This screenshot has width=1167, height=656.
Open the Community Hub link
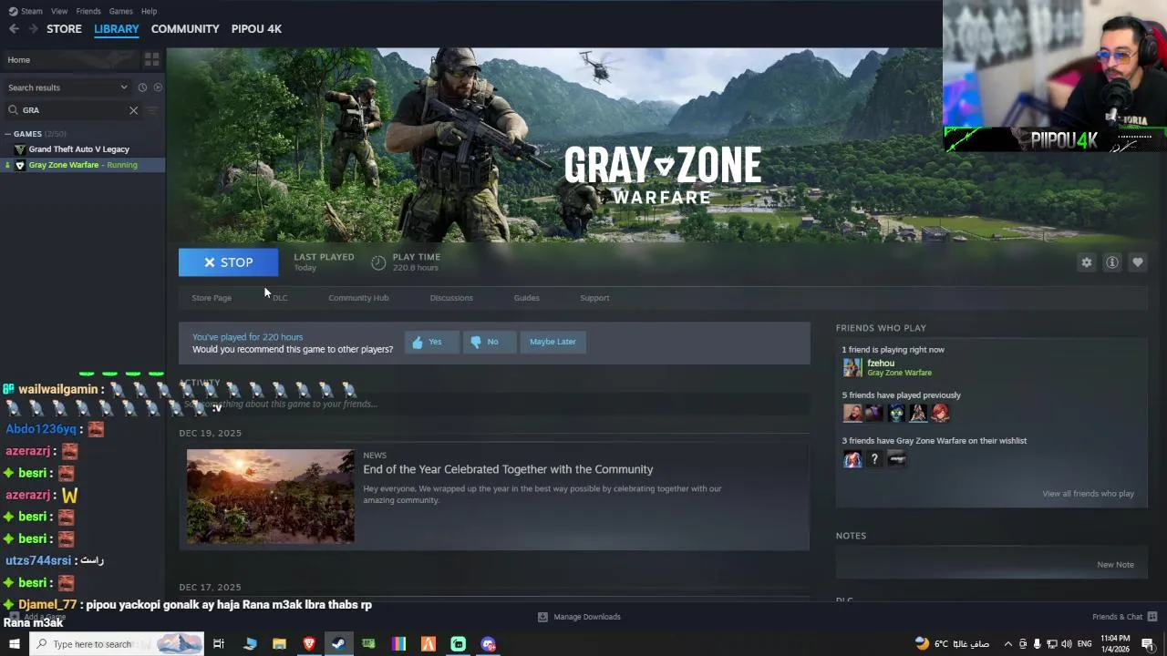(358, 298)
